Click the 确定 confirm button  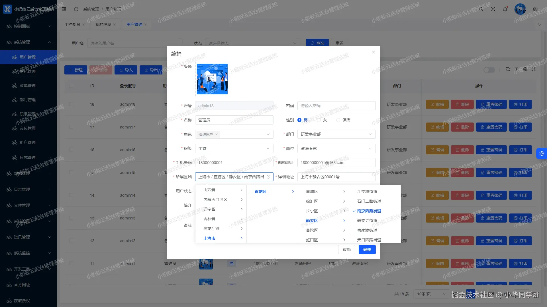tap(367, 250)
